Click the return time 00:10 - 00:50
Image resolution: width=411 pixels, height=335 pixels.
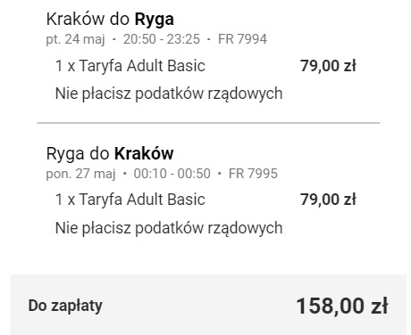tap(172, 174)
